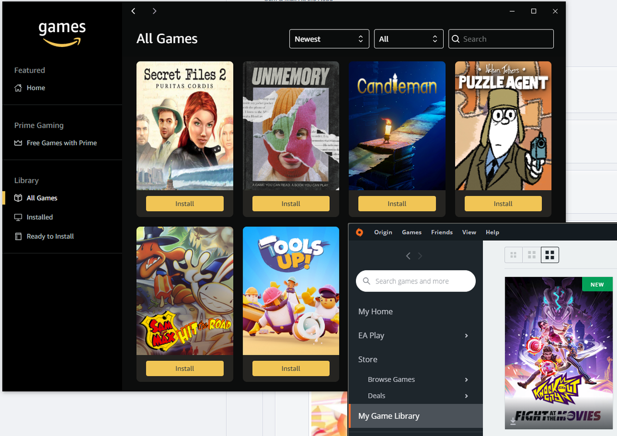Open the All filter dropdown
Image resolution: width=617 pixels, height=436 pixels.
408,39
